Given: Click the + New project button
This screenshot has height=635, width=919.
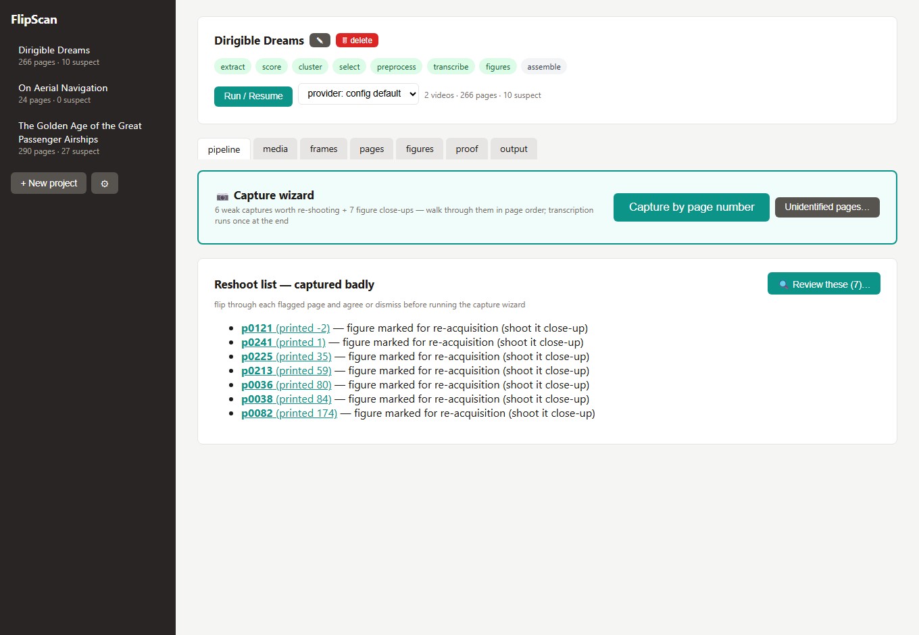Looking at the screenshot, I should coord(49,183).
